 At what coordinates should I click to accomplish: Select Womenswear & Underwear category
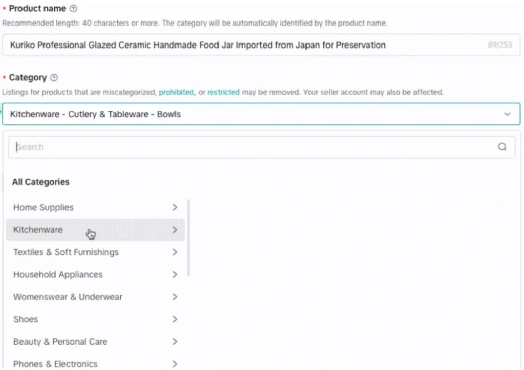pyautogui.click(x=68, y=297)
